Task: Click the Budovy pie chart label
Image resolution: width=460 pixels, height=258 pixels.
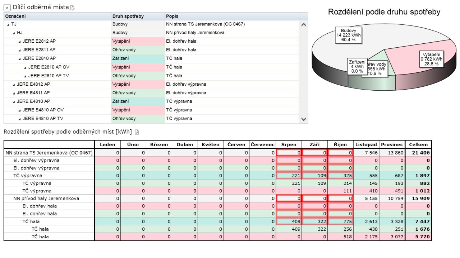Action: pyautogui.click(x=349, y=35)
